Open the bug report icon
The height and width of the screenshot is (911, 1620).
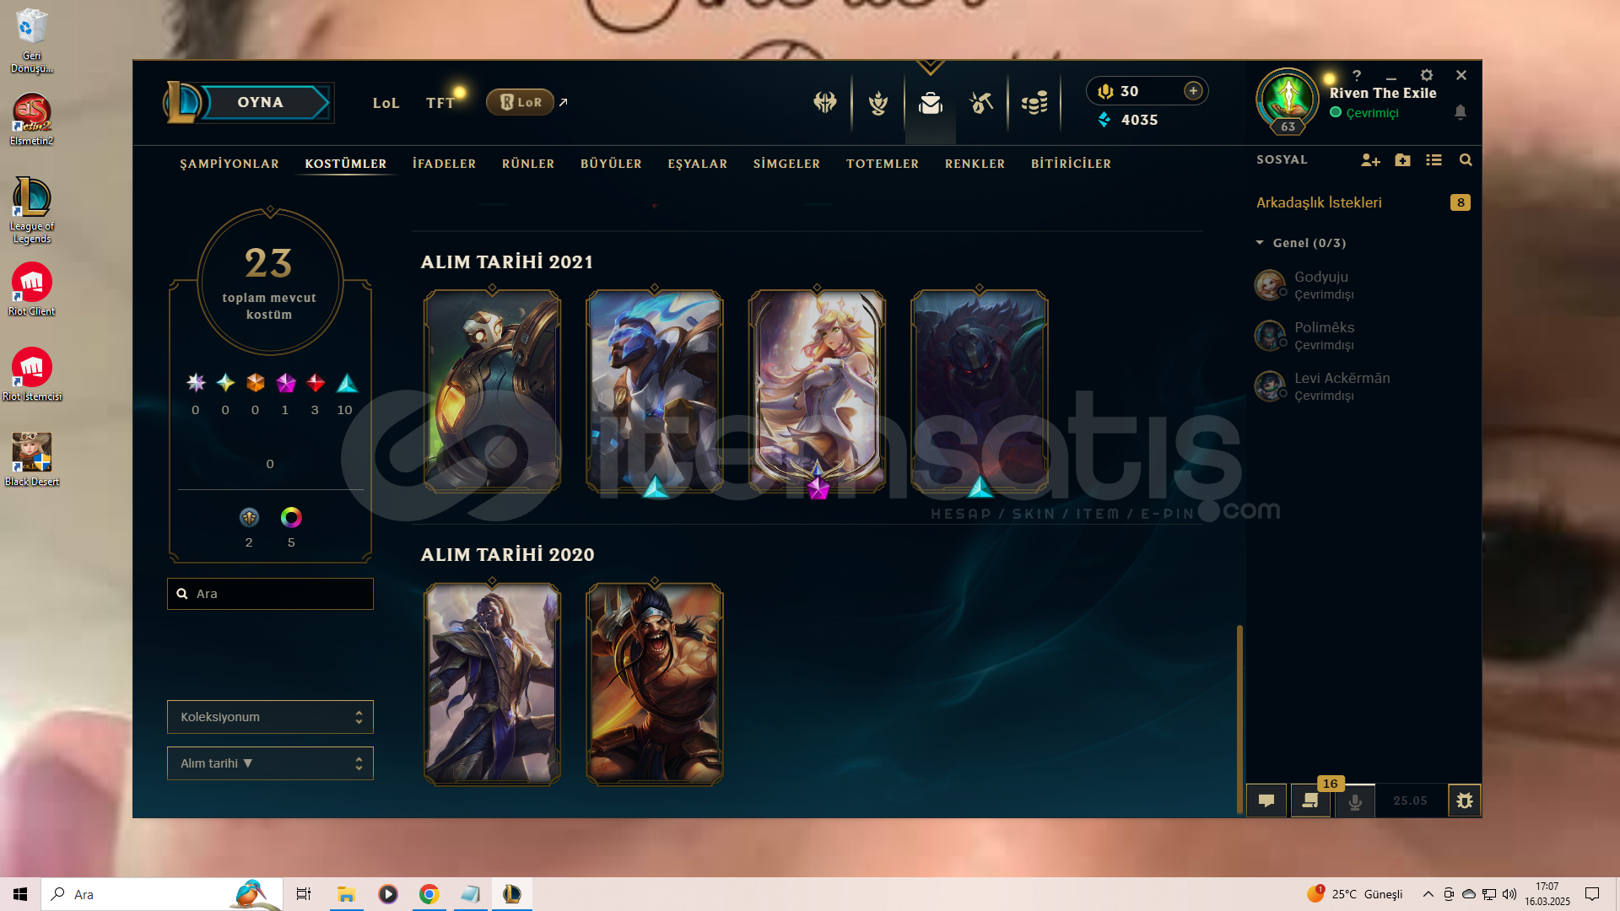tap(1465, 800)
